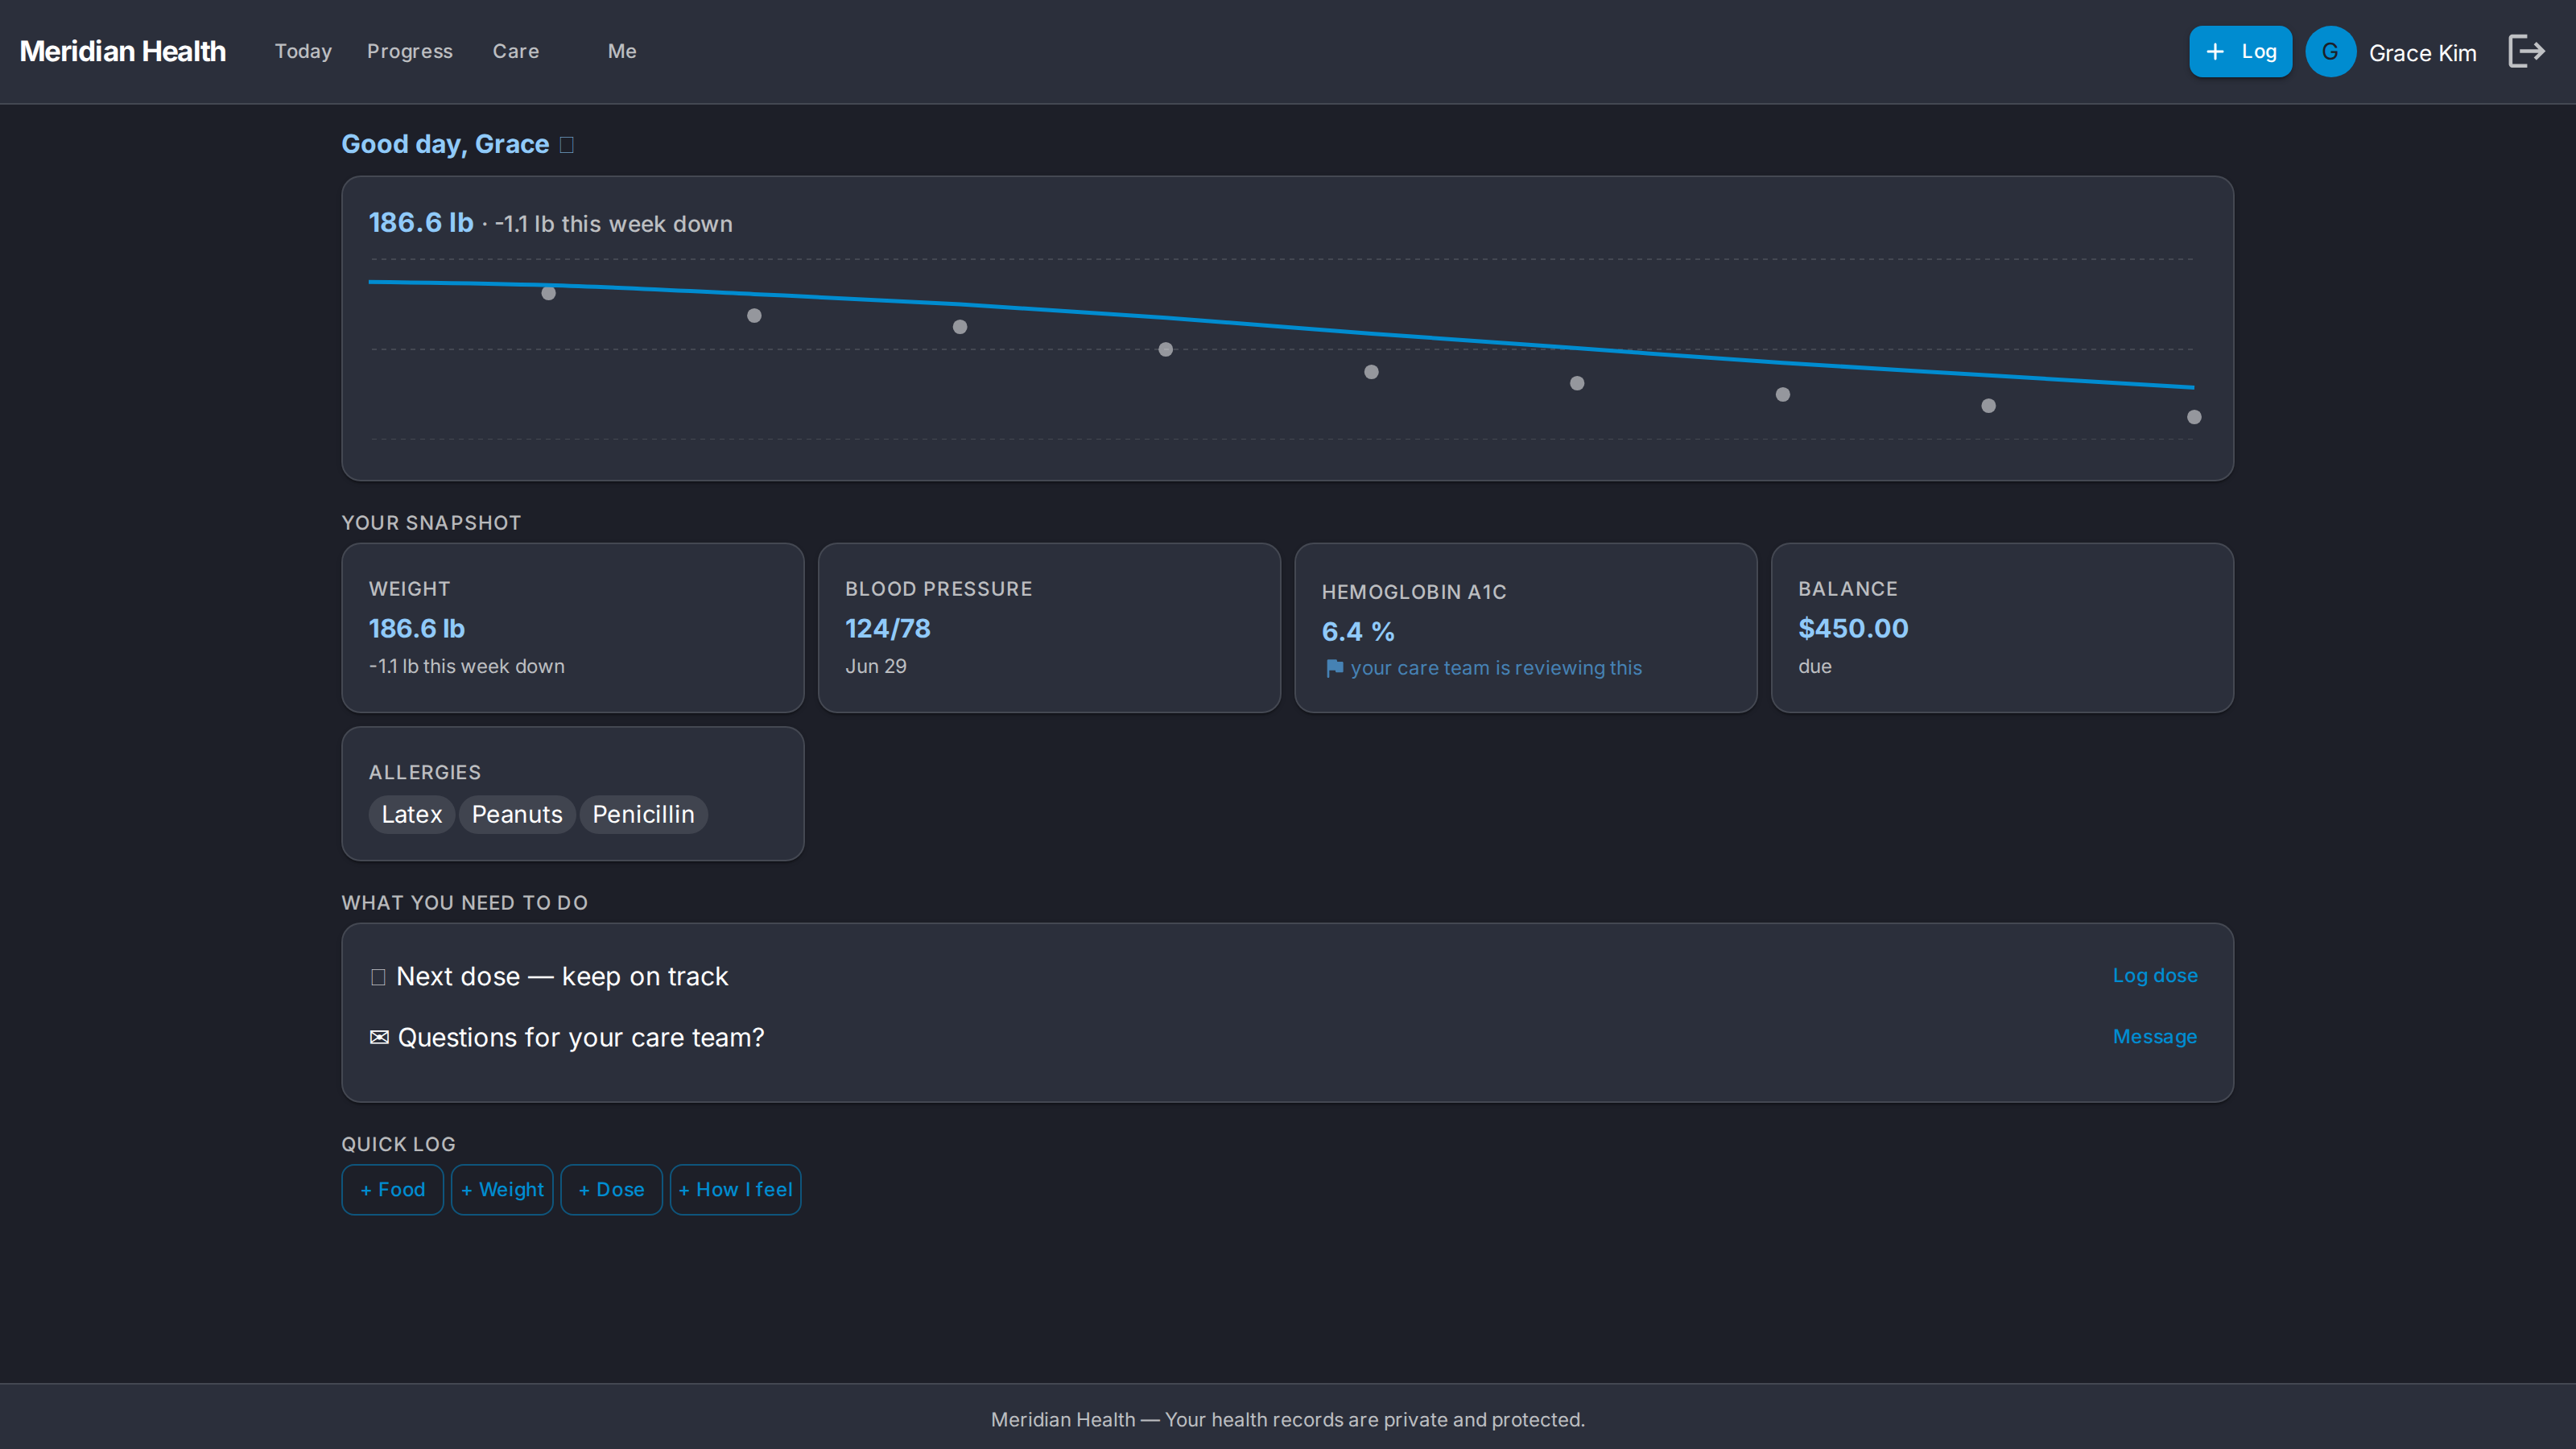This screenshot has height=1449, width=2576.
Task: Open the Today tab
Action: 303,52
